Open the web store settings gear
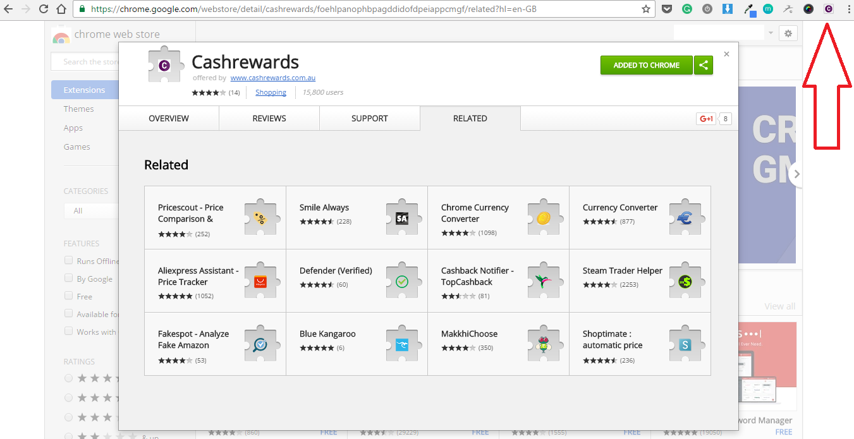This screenshot has width=854, height=439. pyautogui.click(x=788, y=33)
